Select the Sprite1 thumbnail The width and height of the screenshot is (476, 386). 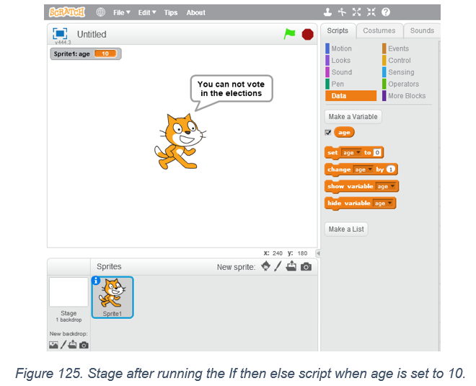(x=113, y=297)
